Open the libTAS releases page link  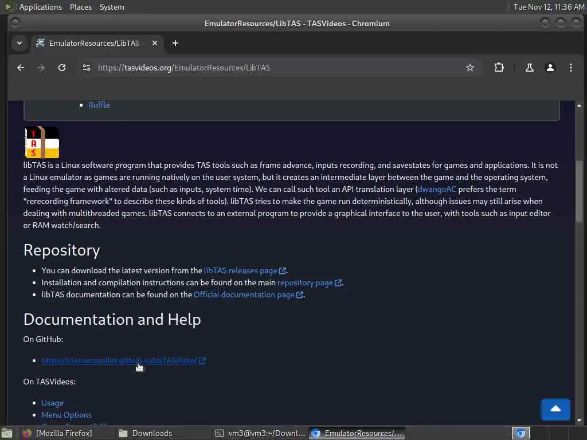coord(245,270)
